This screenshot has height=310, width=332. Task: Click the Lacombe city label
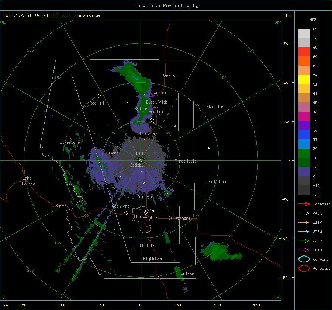(159, 93)
